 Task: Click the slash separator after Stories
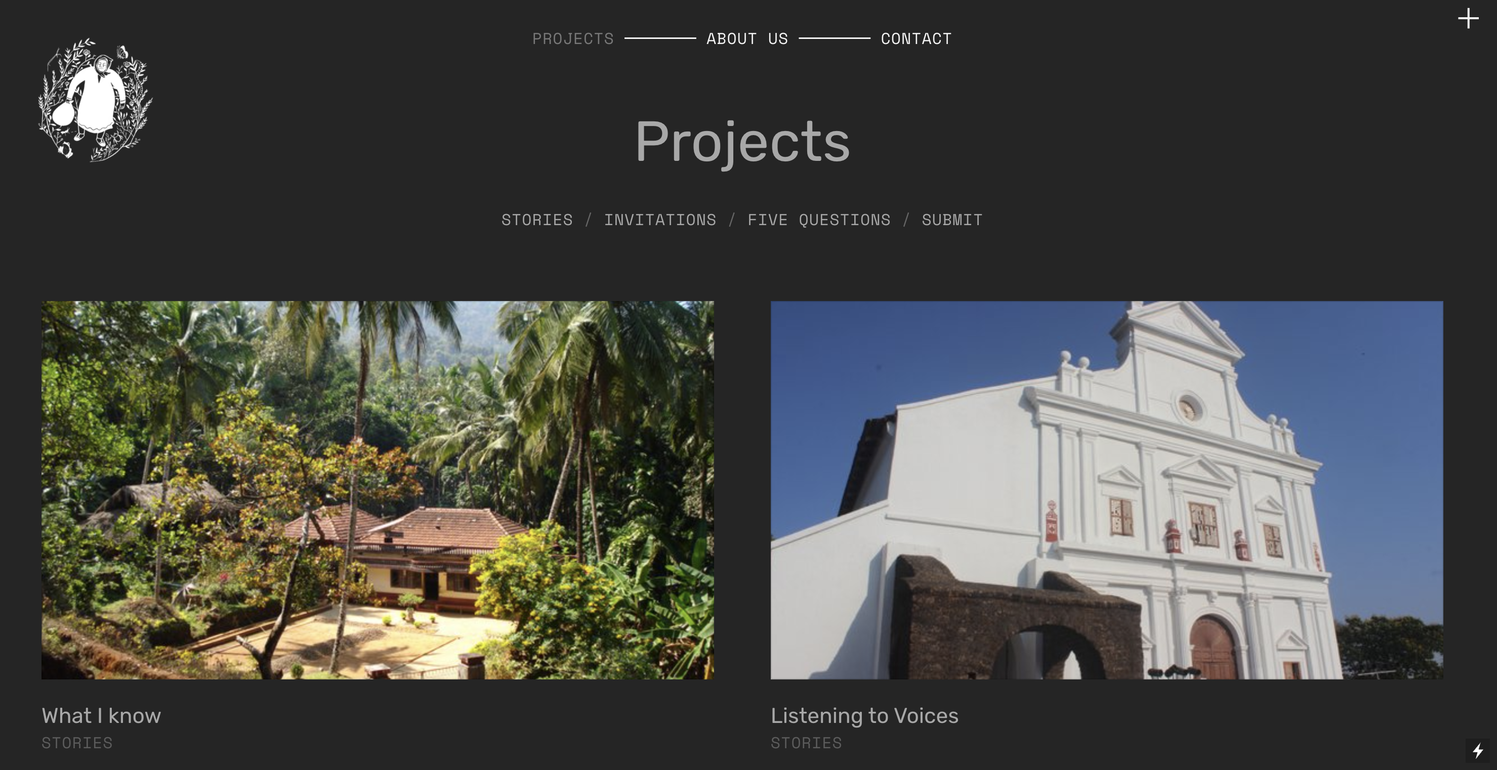pyautogui.click(x=588, y=220)
